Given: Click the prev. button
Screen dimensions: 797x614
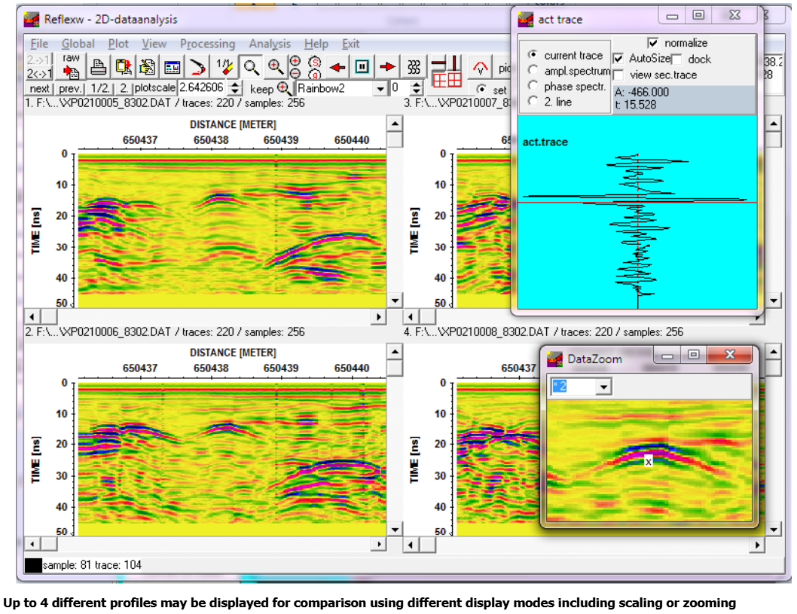Looking at the screenshot, I should tap(70, 88).
